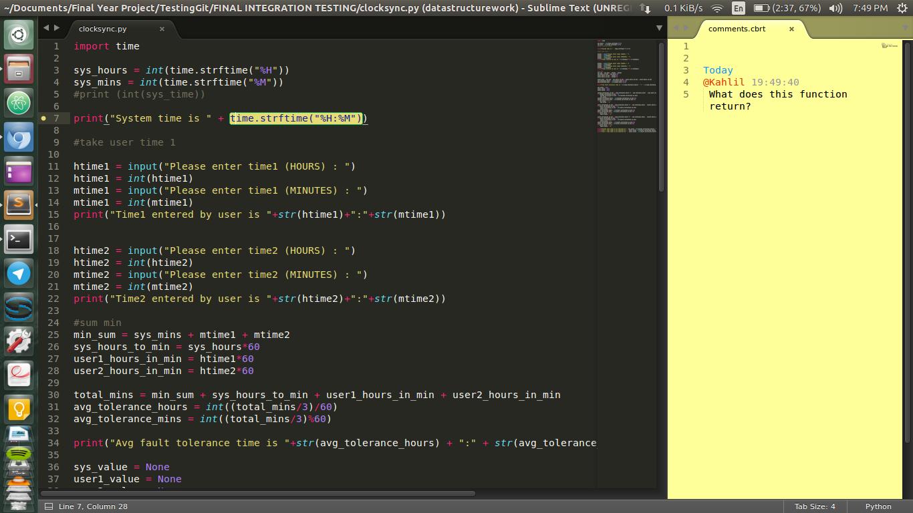This screenshot has height=513, width=913.
Task: Click the network transfer arrows indicator
Action: [x=645, y=8]
